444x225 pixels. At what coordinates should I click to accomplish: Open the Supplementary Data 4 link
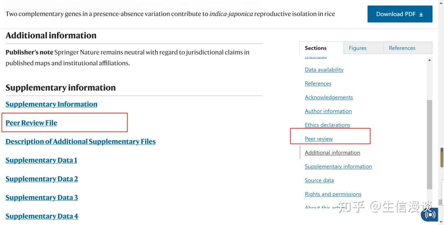tap(42, 216)
